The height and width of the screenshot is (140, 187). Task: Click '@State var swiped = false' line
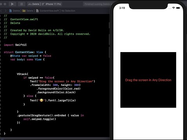(31, 56)
